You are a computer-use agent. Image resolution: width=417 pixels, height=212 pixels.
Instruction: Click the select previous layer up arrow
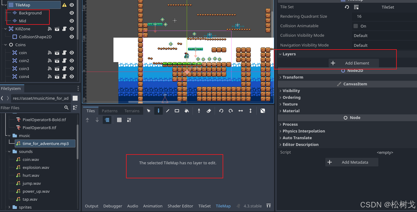[x=87, y=120]
